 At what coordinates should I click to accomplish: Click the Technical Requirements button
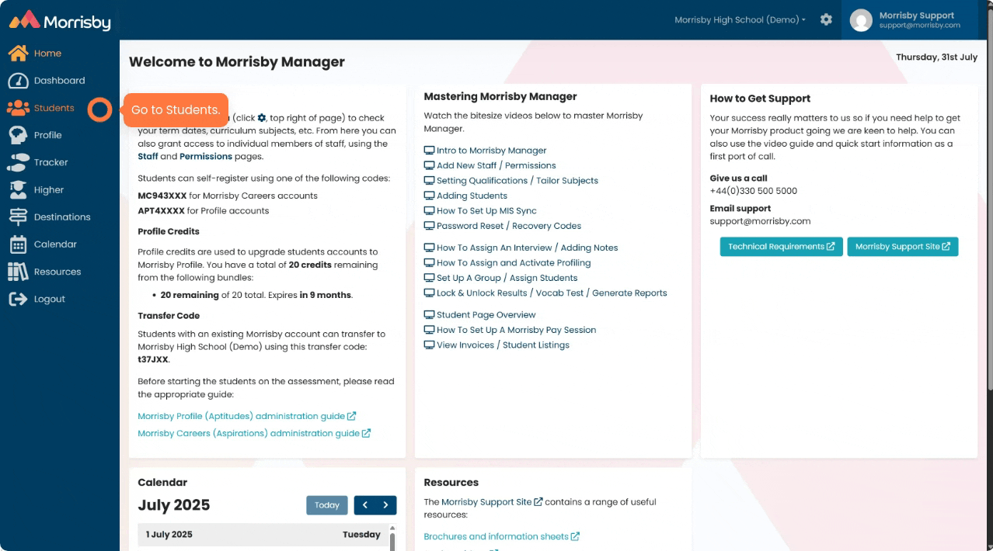(781, 247)
